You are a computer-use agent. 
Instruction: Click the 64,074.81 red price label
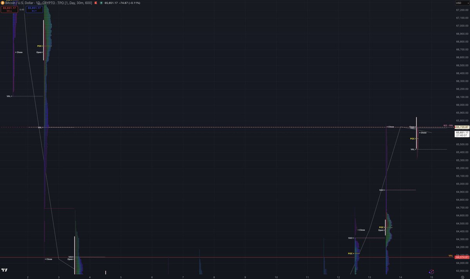[462, 257]
